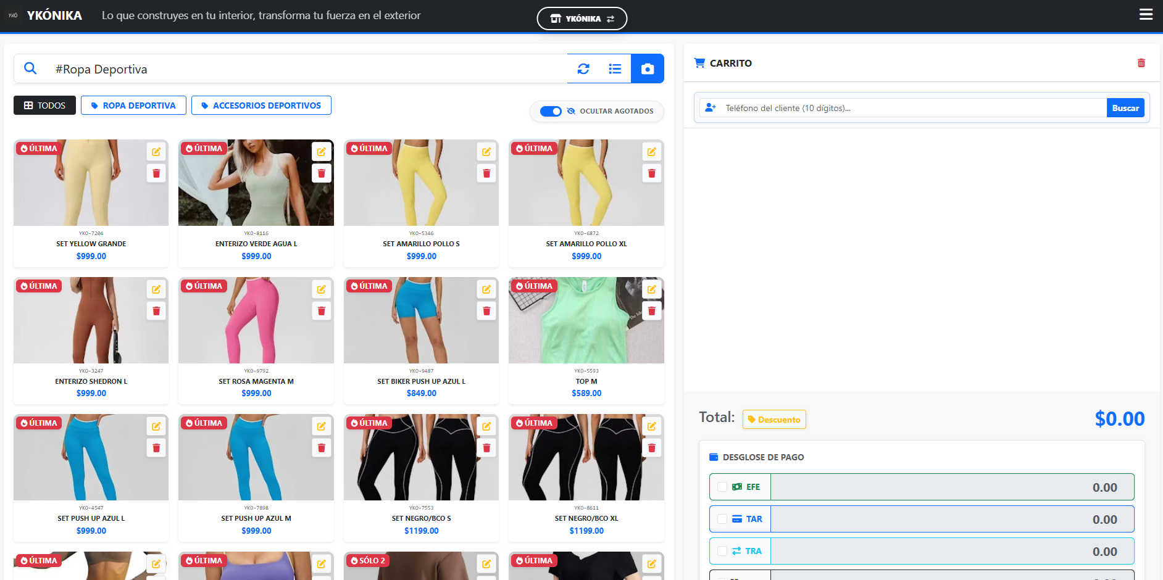1163x580 pixels.
Task: Delete SET YELLOW GRANDE product
Action: click(x=156, y=173)
